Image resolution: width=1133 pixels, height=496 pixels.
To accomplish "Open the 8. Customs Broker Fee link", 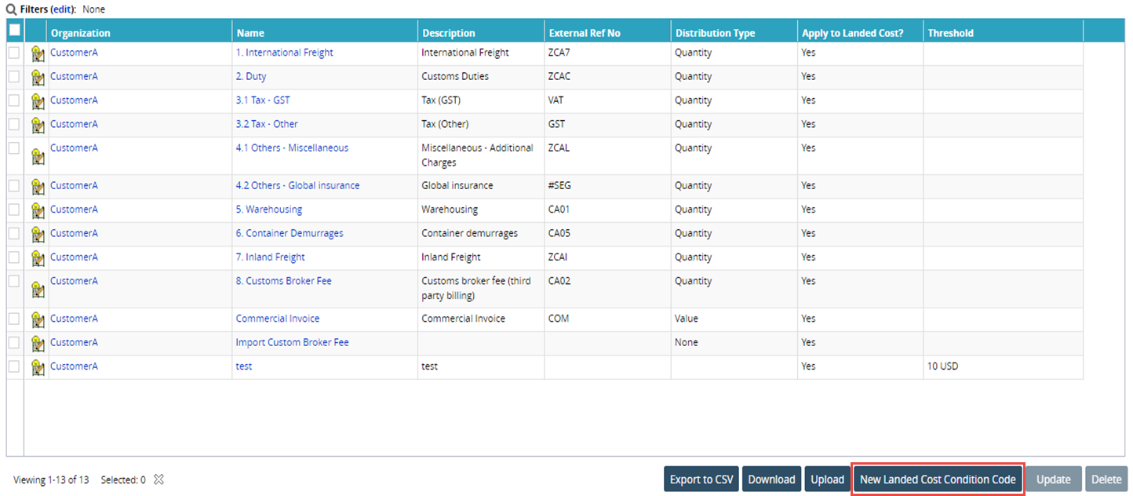I will pyautogui.click(x=284, y=281).
